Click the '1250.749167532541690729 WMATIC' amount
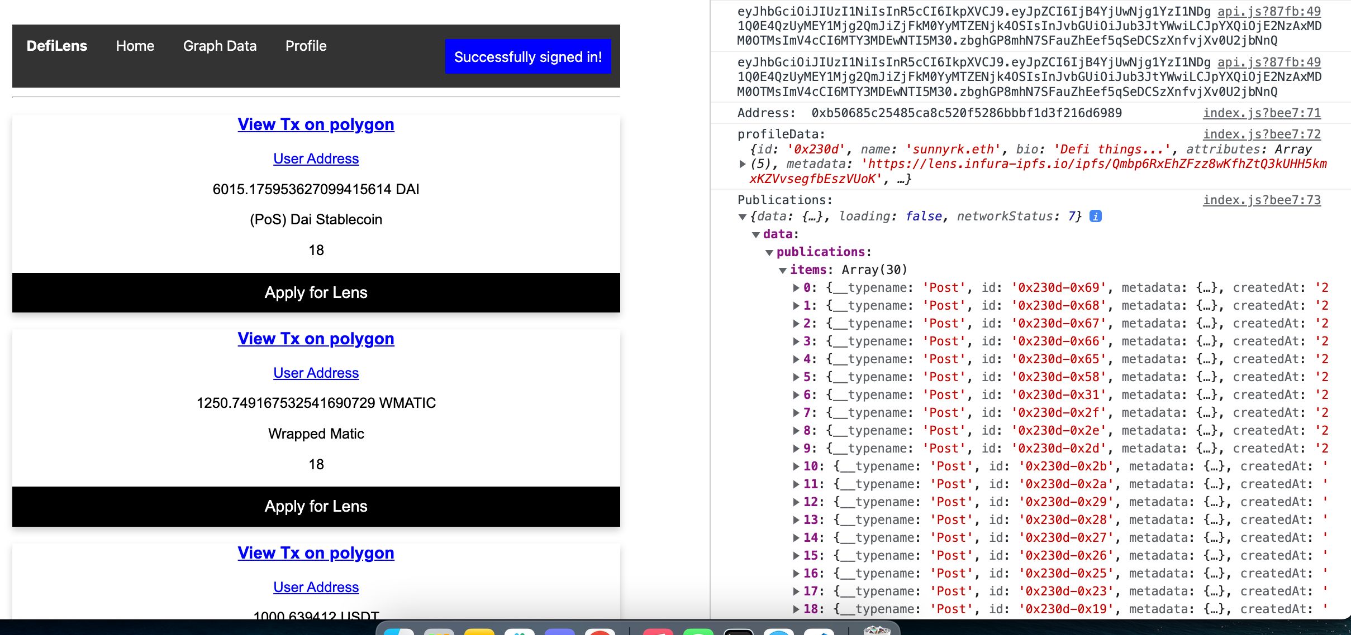1351x635 pixels. point(316,403)
